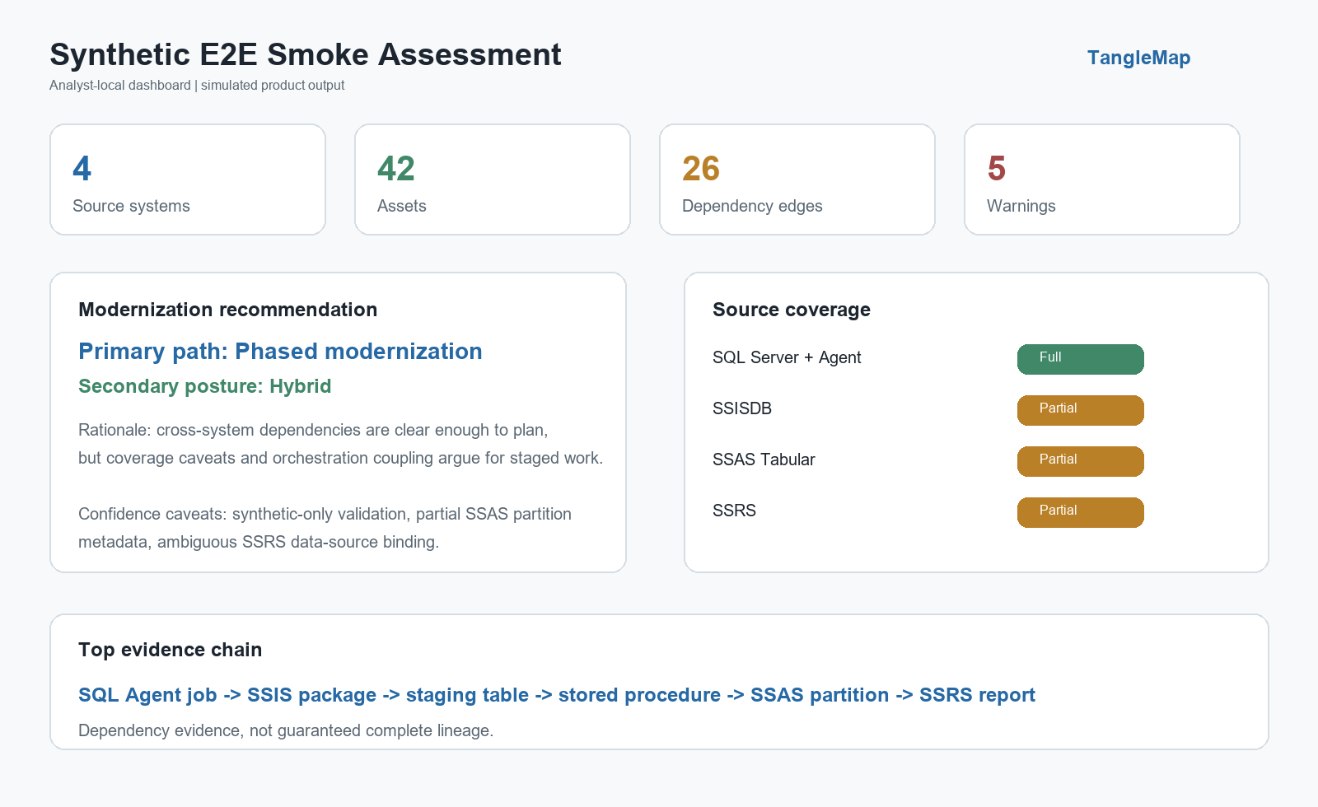This screenshot has height=807, width=1318.
Task: Click the Rationale paragraph first line
Action: tap(313, 430)
